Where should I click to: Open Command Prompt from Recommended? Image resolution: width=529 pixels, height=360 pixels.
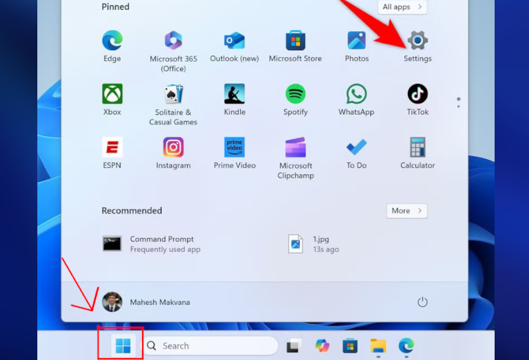[151, 244]
